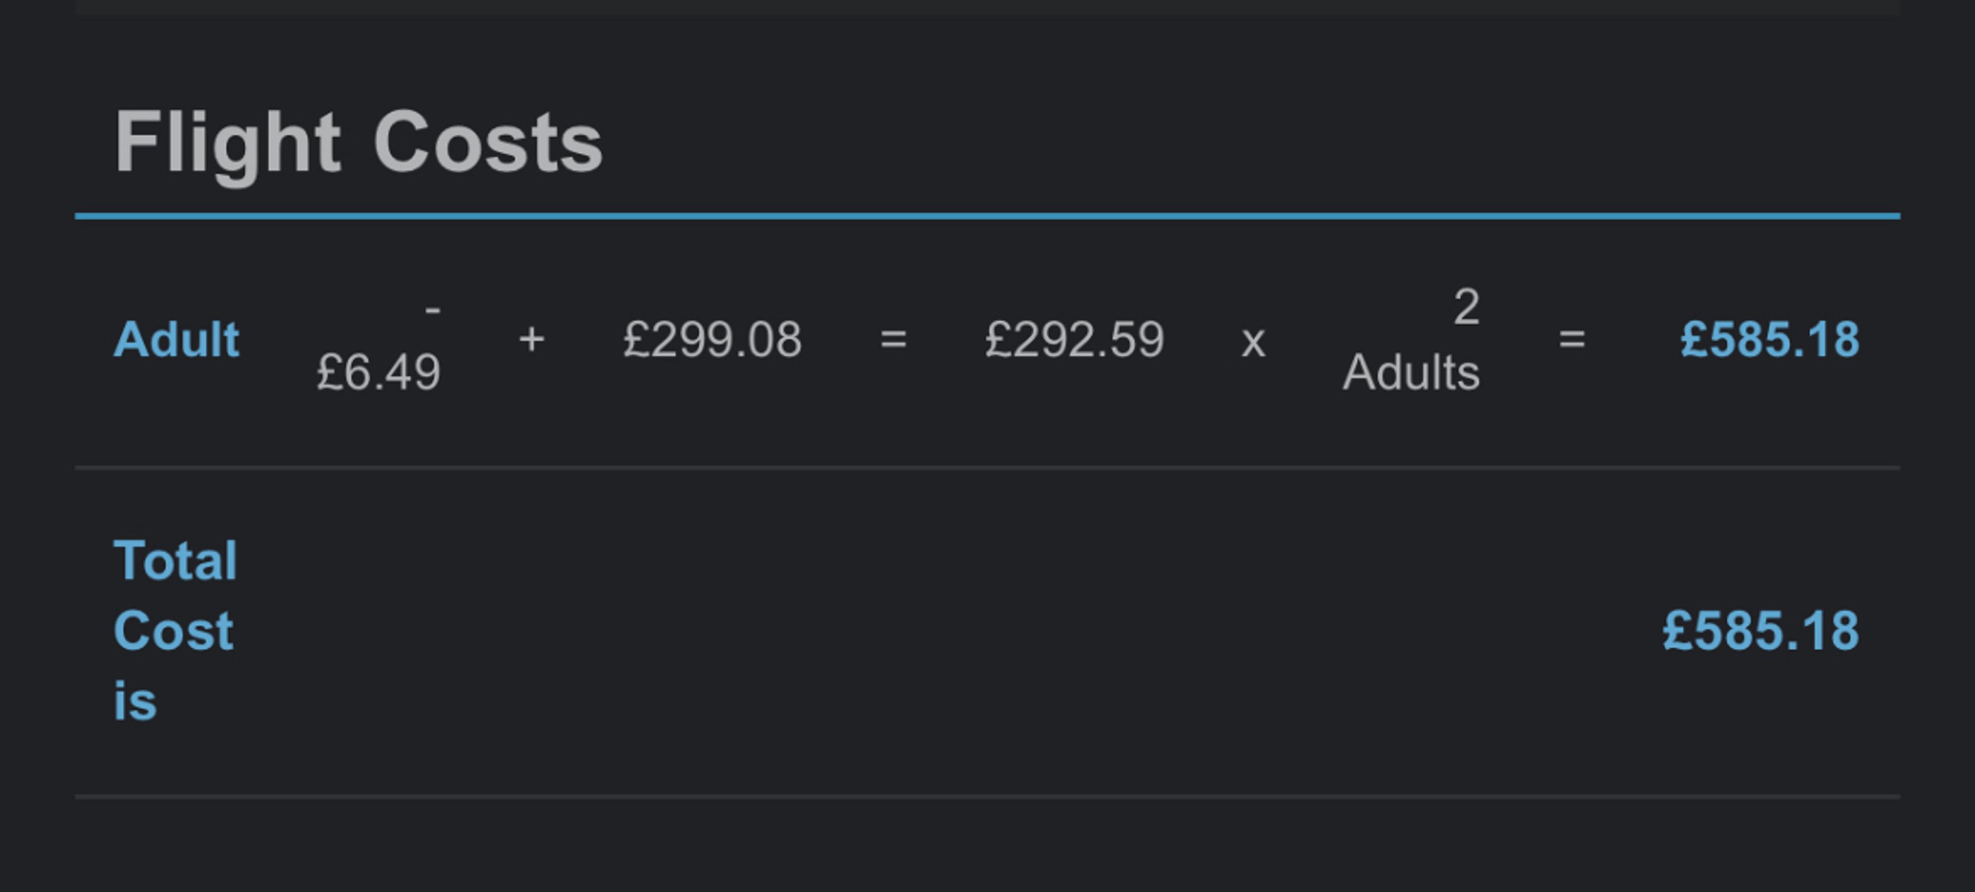Viewport: 1975px width, 892px height.
Task: Select the £585.18 in the Adult row
Action: click(1769, 339)
